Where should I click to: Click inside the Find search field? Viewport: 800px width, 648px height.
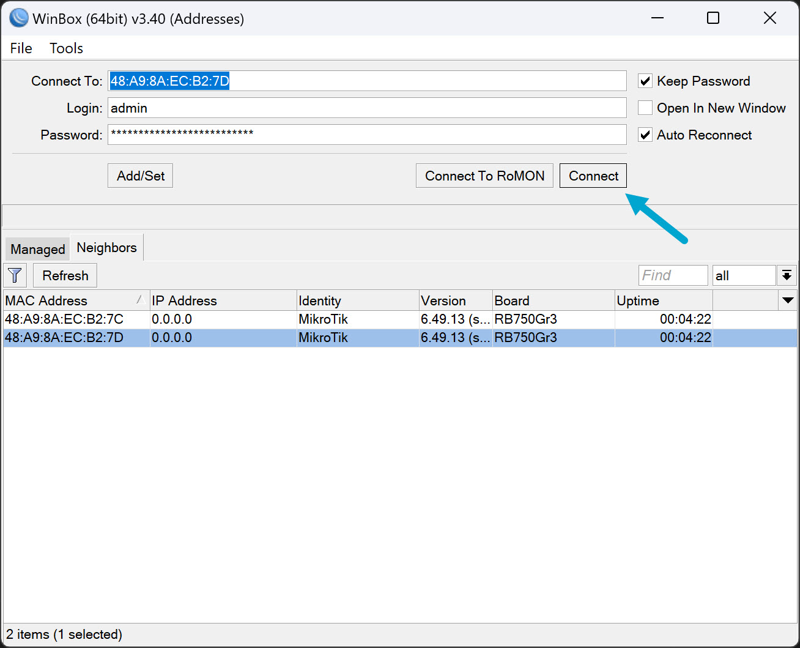tap(673, 275)
